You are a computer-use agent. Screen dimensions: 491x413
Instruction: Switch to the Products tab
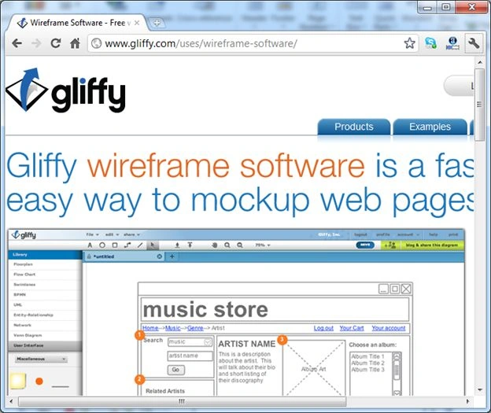(354, 127)
